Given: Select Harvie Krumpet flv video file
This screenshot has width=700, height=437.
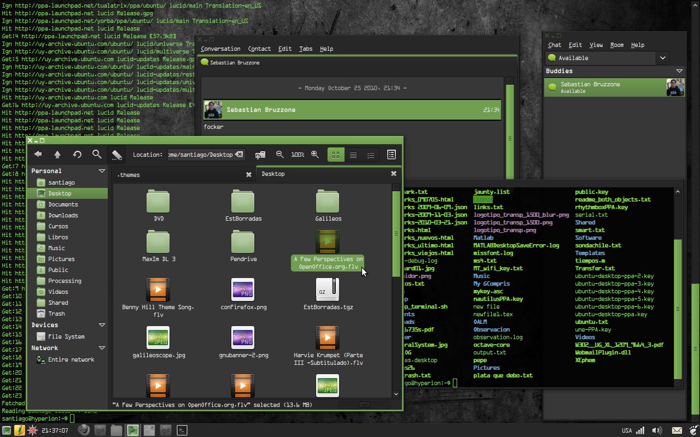Looking at the screenshot, I should click(x=328, y=338).
